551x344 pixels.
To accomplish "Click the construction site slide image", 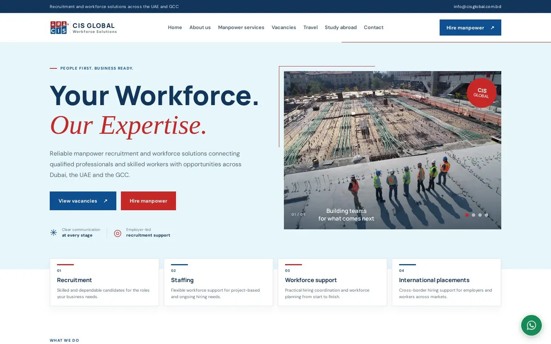I will [x=393, y=150].
